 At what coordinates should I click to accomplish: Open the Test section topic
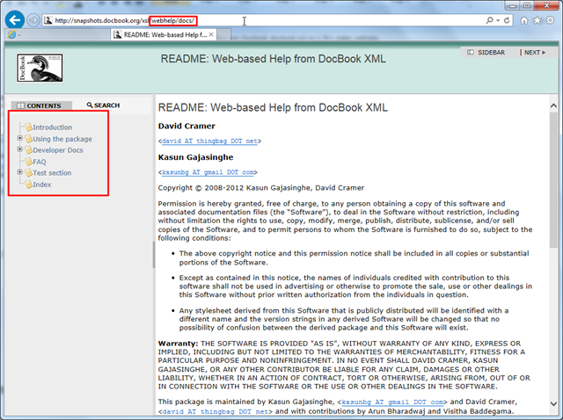[52, 173]
